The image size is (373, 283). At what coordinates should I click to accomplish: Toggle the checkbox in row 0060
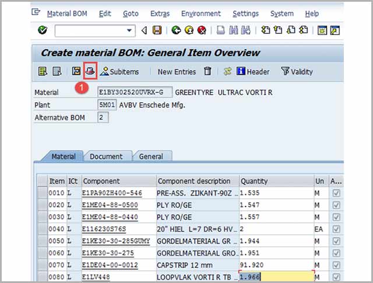coord(336,253)
